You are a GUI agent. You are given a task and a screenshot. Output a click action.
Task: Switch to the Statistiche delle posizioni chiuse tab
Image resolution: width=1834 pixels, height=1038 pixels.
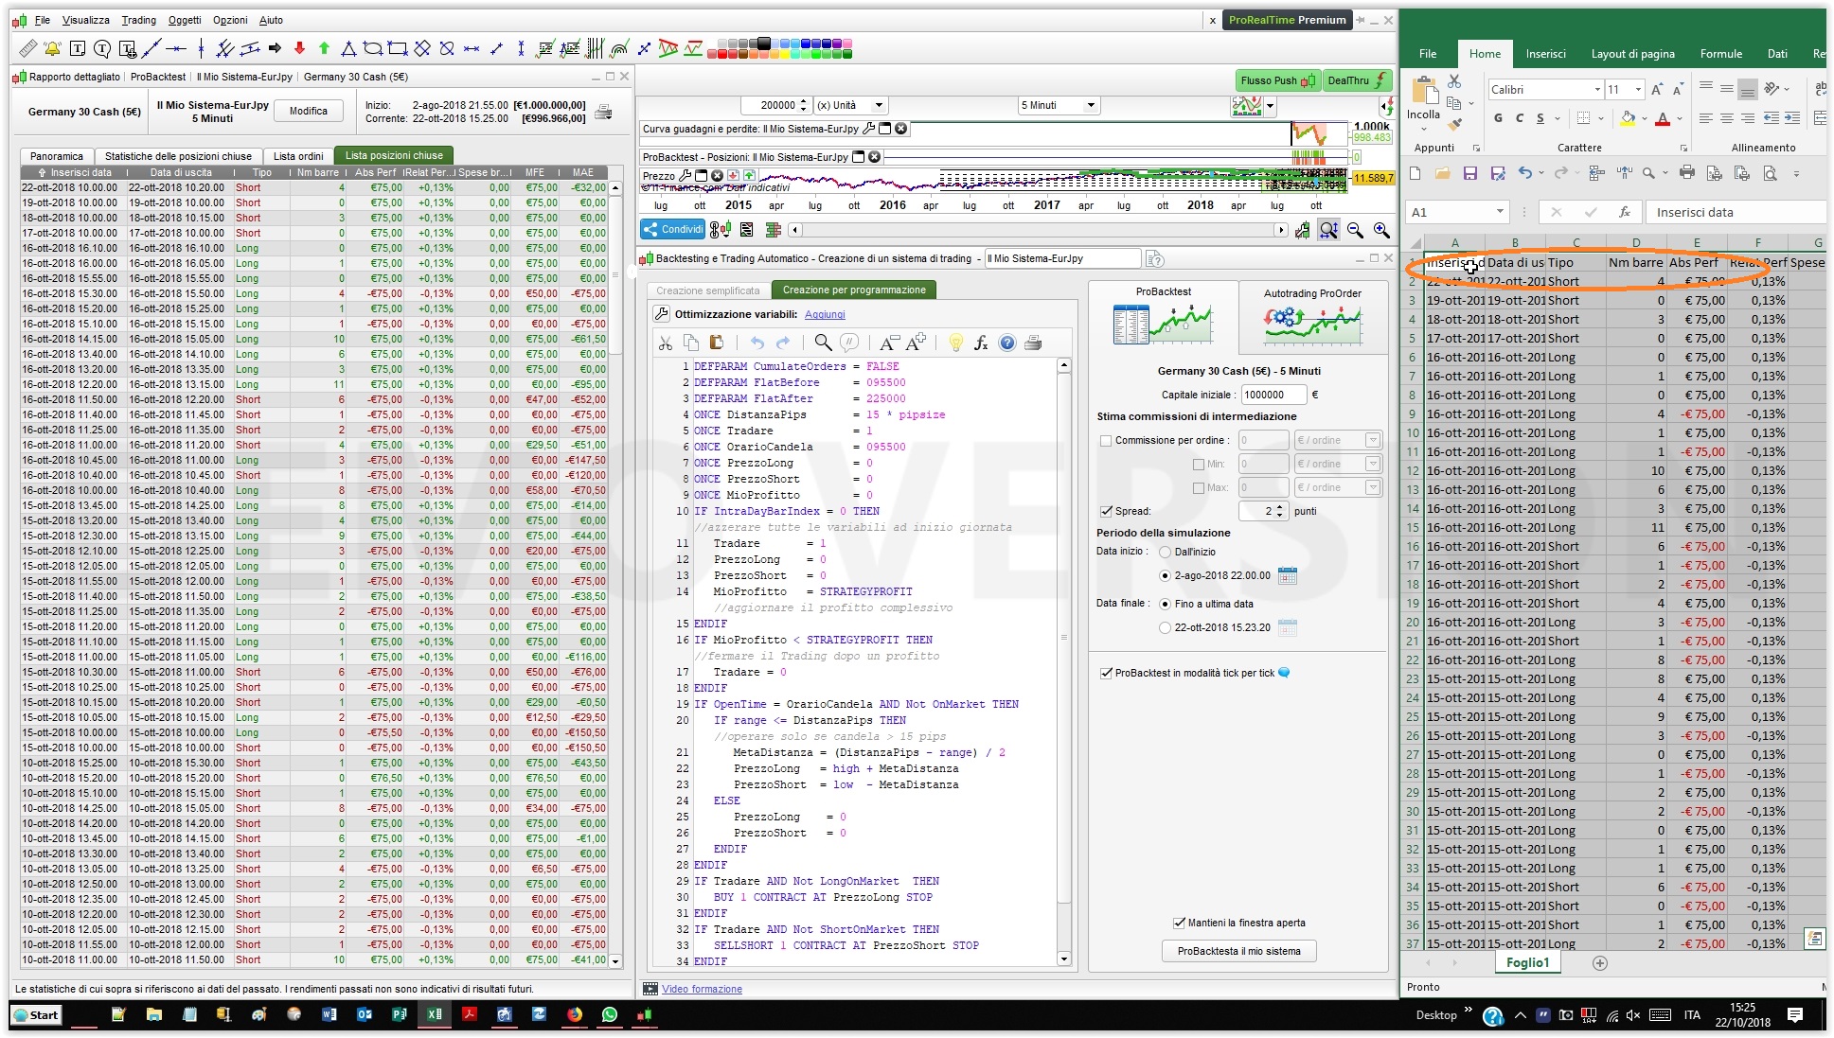(178, 156)
